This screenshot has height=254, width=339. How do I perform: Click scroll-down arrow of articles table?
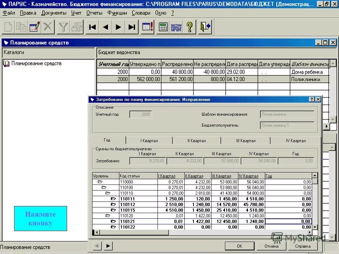click(x=315, y=227)
